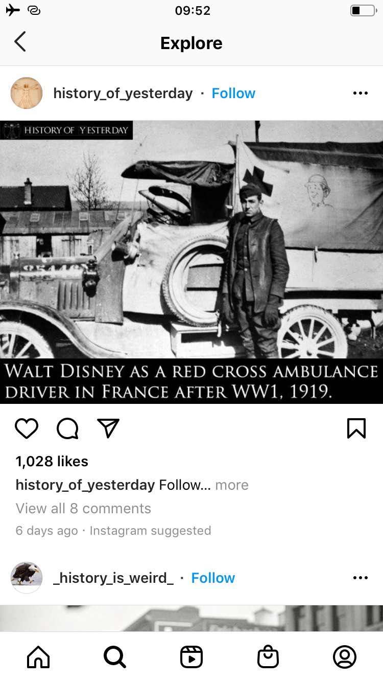
Task: Like the Walt Disney post with heart icon
Action: coord(27,428)
